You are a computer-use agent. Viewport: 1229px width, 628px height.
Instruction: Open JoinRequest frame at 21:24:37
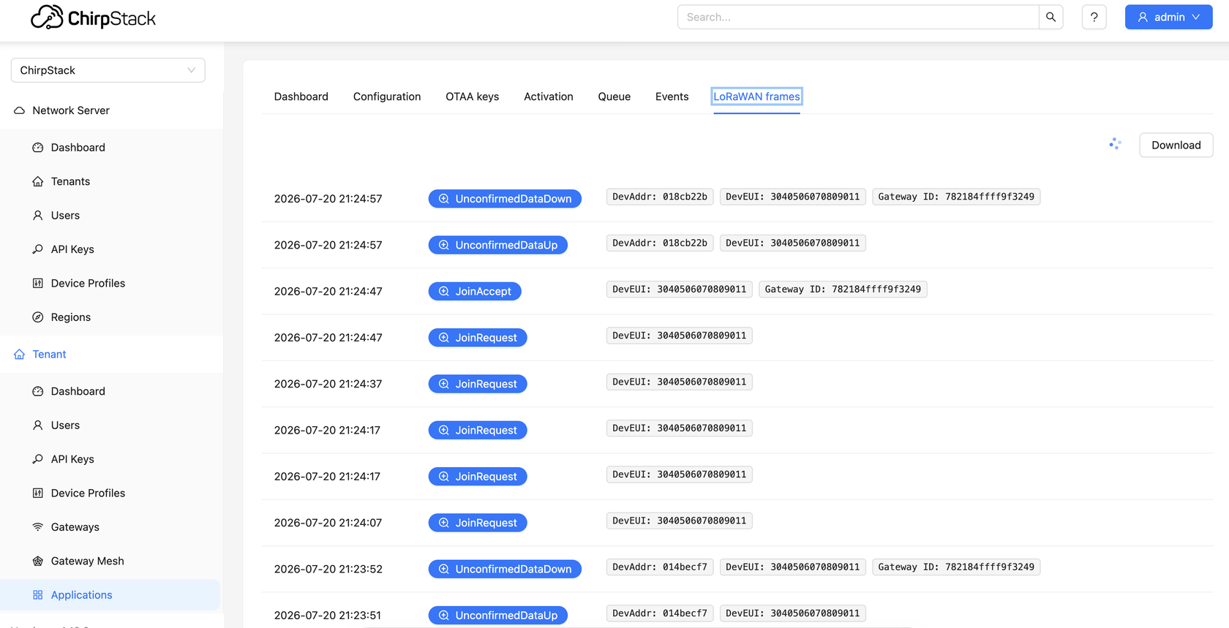point(478,384)
